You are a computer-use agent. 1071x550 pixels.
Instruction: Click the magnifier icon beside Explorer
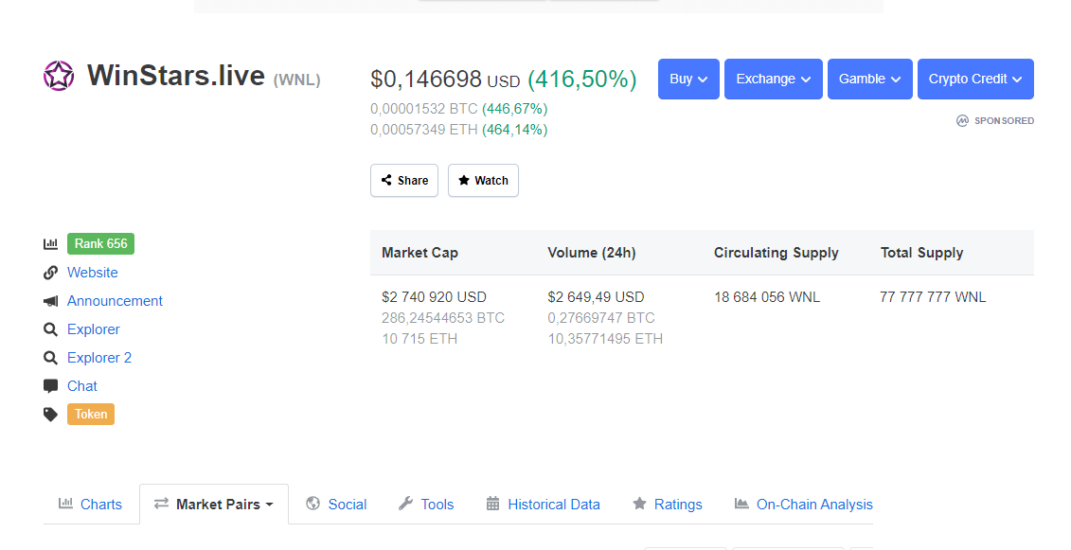50,329
